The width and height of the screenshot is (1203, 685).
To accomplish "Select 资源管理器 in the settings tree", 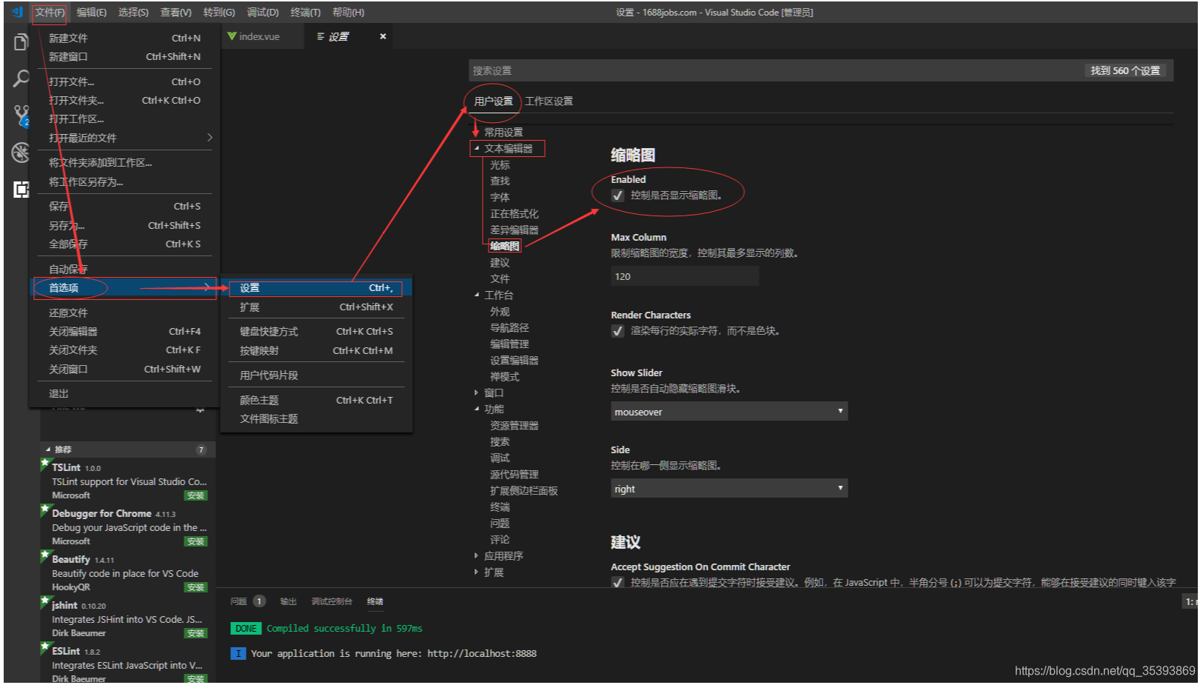I will point(514,425).
